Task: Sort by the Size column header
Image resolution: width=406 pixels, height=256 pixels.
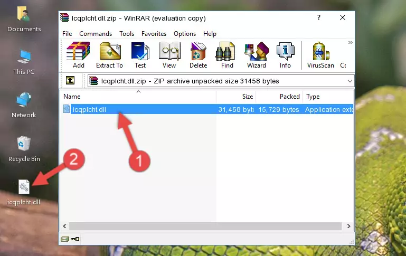Action: click(236, 97)
